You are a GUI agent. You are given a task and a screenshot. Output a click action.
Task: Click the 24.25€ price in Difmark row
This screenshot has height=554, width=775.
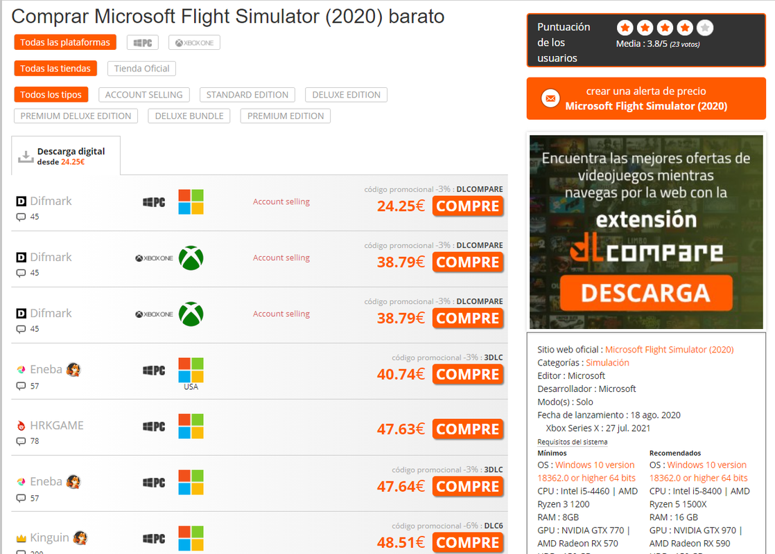(x=401, y=206)
